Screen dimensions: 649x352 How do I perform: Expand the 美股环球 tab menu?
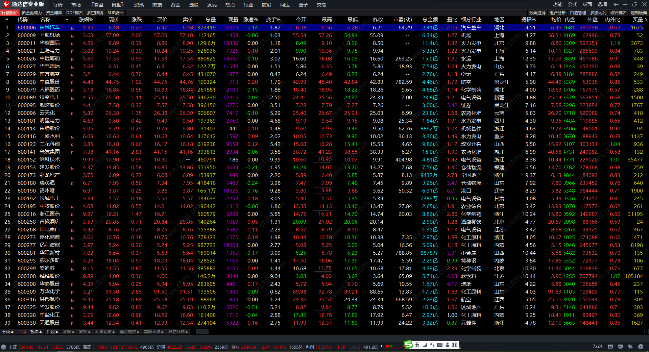[x=154, y=332]
